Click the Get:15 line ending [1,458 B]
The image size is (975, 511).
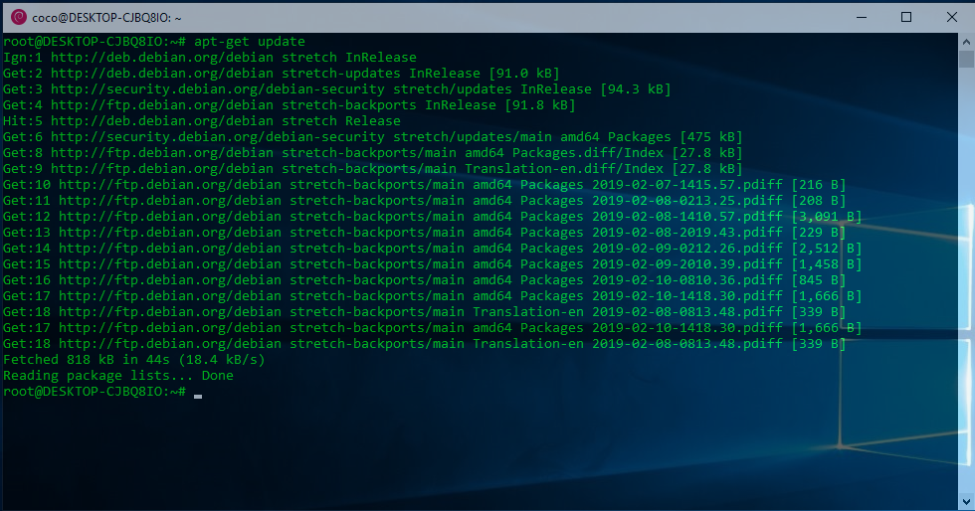pyautogui.click(x=432, y=264)
